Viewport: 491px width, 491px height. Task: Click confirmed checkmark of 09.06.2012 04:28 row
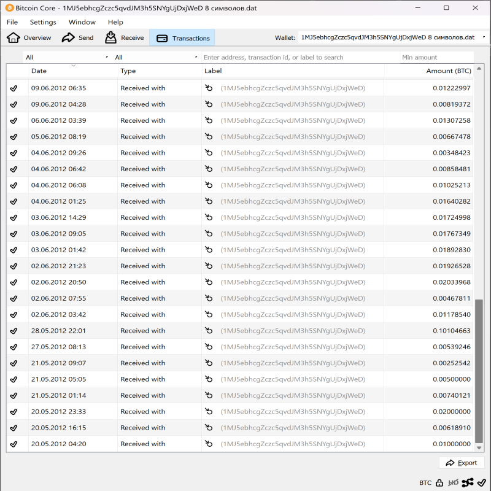click(x=14, y=104)
